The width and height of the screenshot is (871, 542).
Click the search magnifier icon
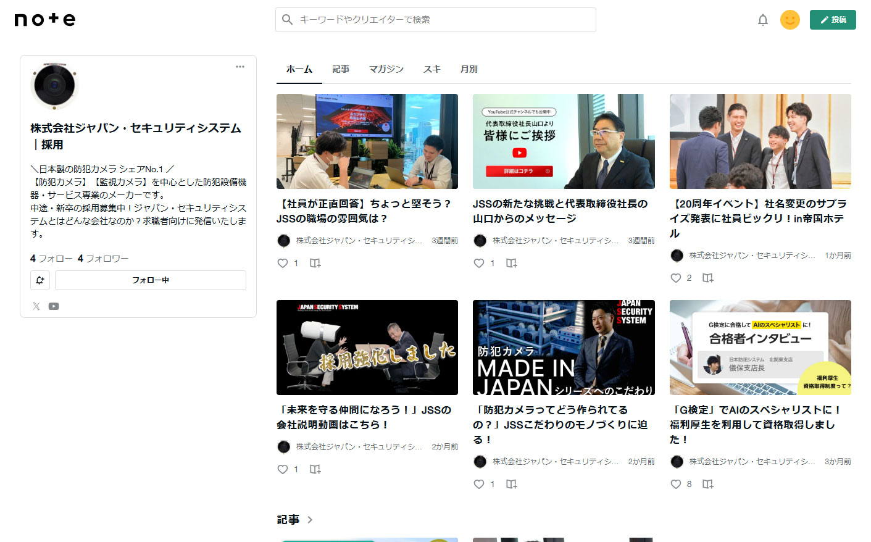point(287,20)
